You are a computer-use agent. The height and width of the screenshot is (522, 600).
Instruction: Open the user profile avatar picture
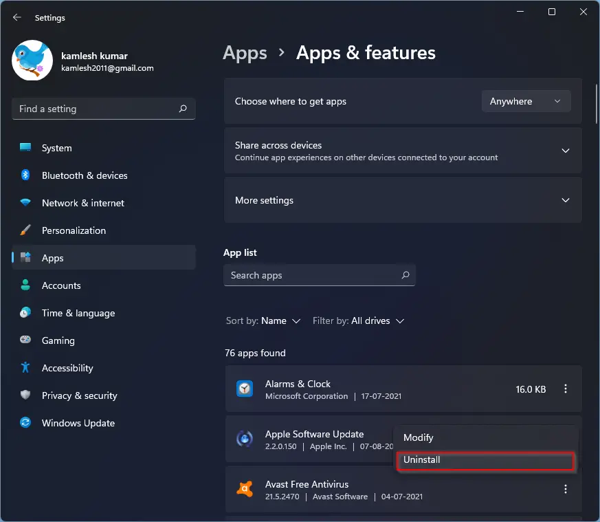pos(32,60)
